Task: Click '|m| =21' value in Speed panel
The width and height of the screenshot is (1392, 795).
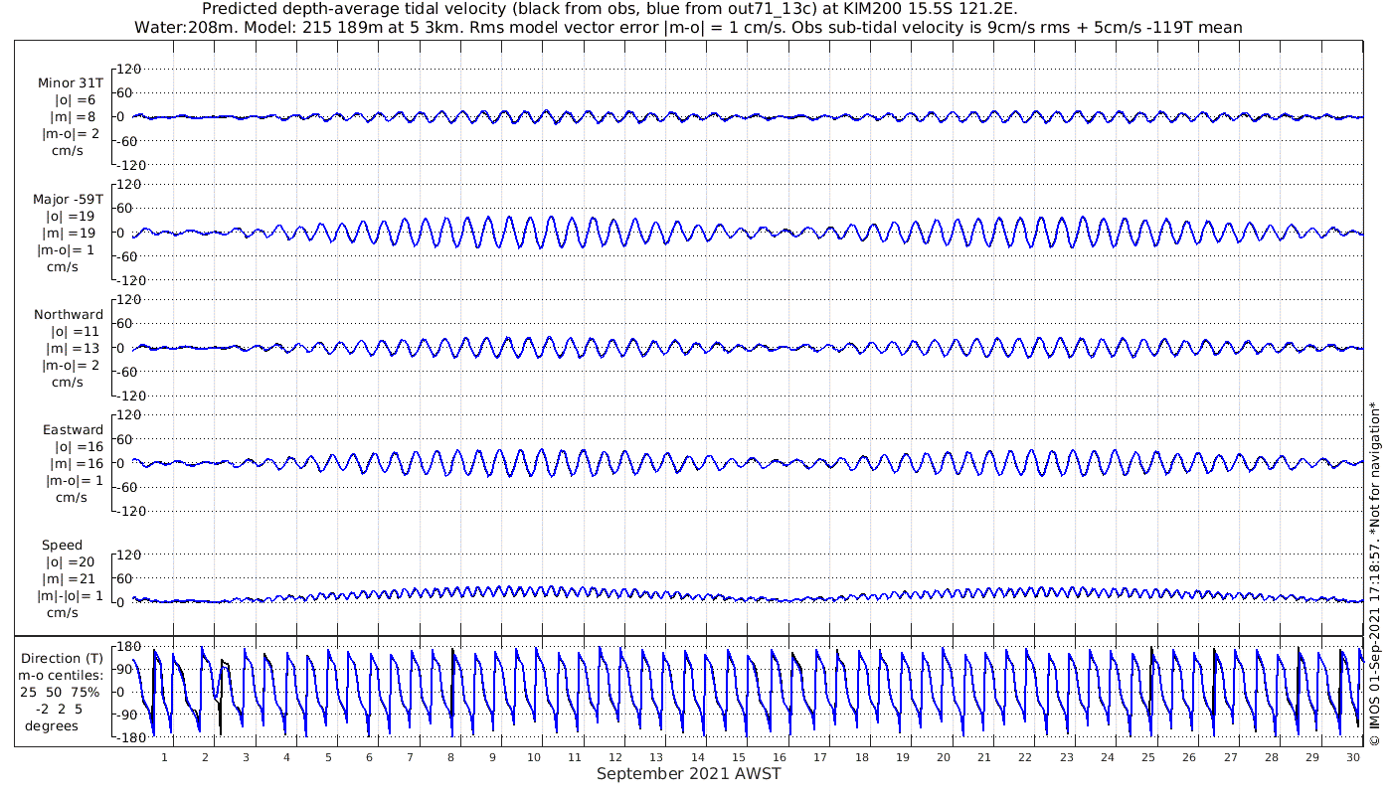Action: point(70,578)
